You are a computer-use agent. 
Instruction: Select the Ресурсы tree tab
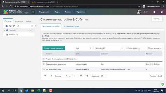tap(8, 21)
